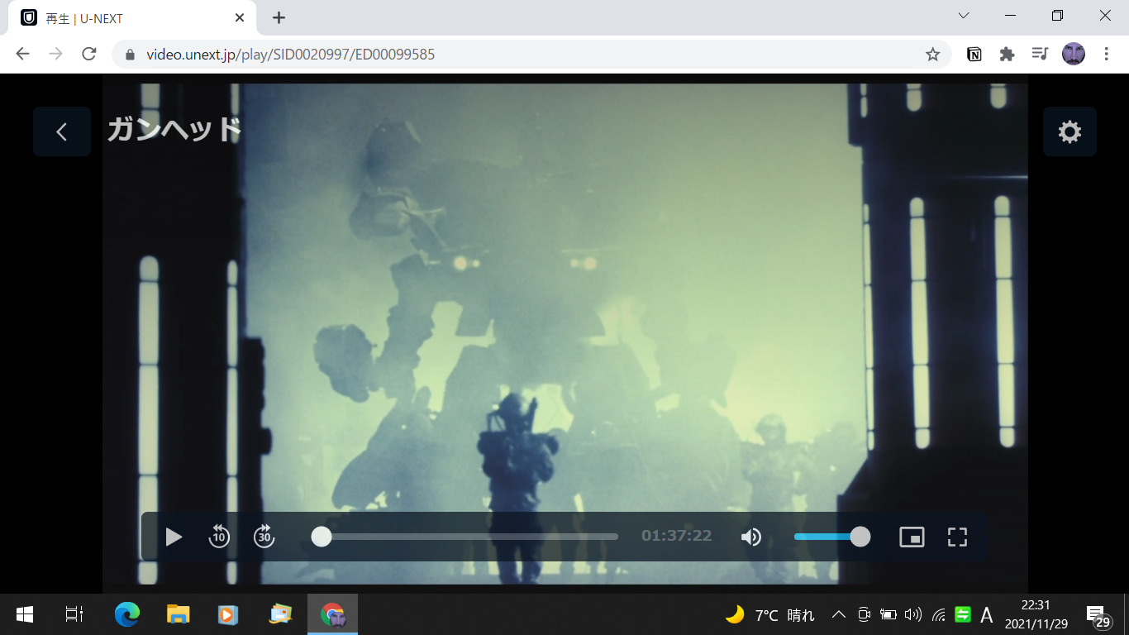Launch Microsoft Edge from taskbar
The image size is (1129, 635).
(x=127, y=614)
